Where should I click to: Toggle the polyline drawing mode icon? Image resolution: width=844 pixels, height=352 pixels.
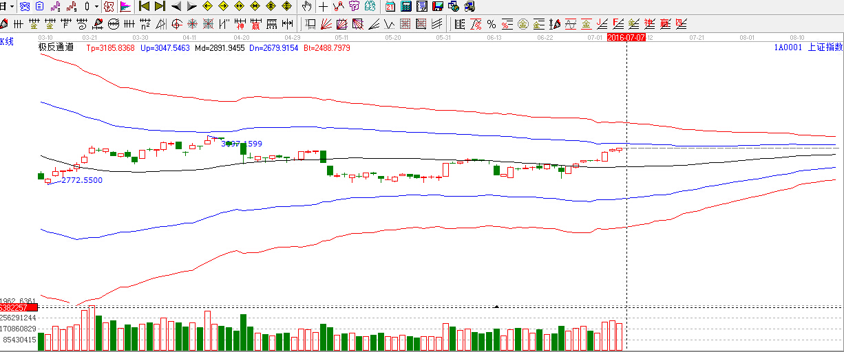tap(338, 7)
